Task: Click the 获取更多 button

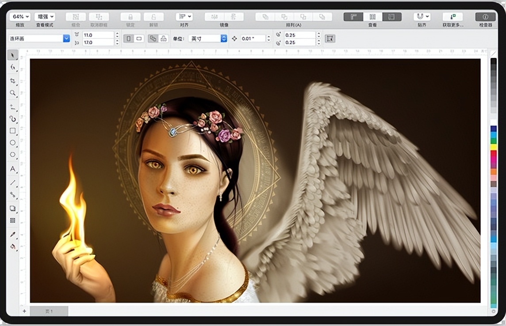Action: (452, 17)
